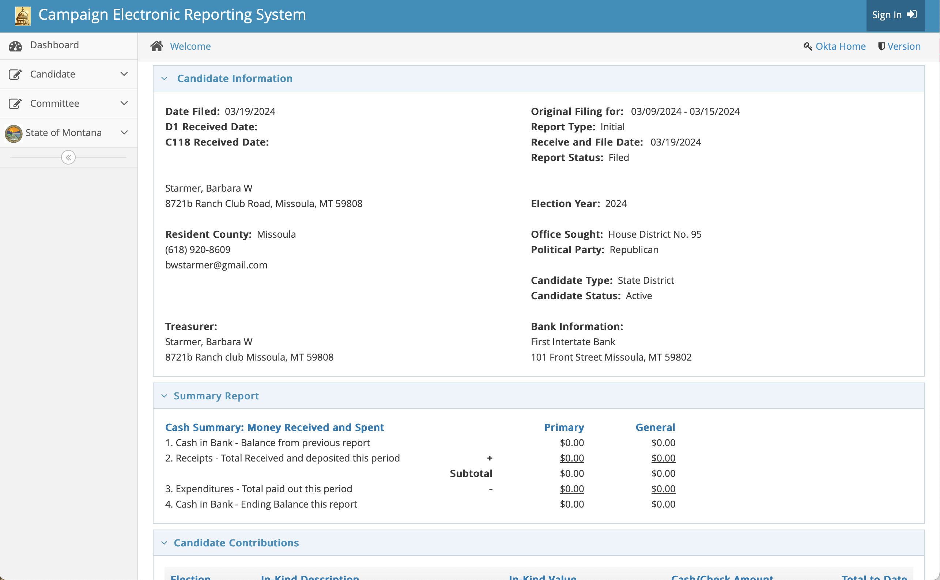Viewport: 940px width, 580px height.
Task: Click the Version shield icon
Action: pos(882,46)
